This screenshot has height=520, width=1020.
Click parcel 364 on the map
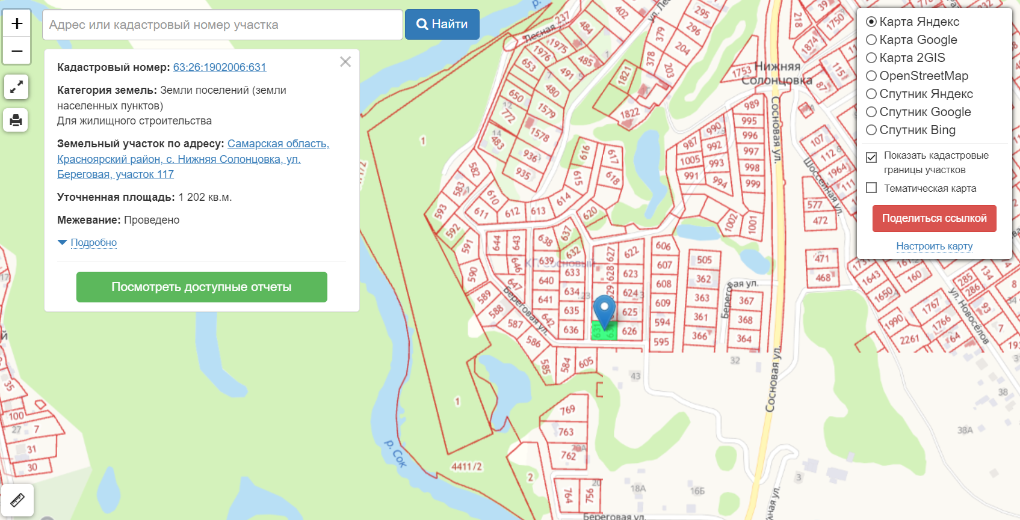click(744, 338)
